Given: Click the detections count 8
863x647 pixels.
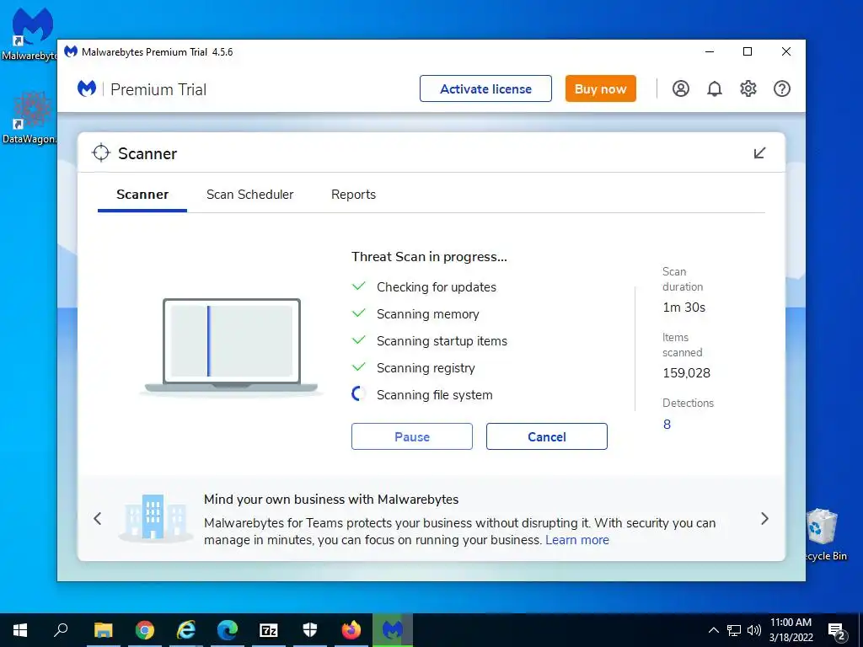Looking at the screenshot, I should (x=667, y=425).
